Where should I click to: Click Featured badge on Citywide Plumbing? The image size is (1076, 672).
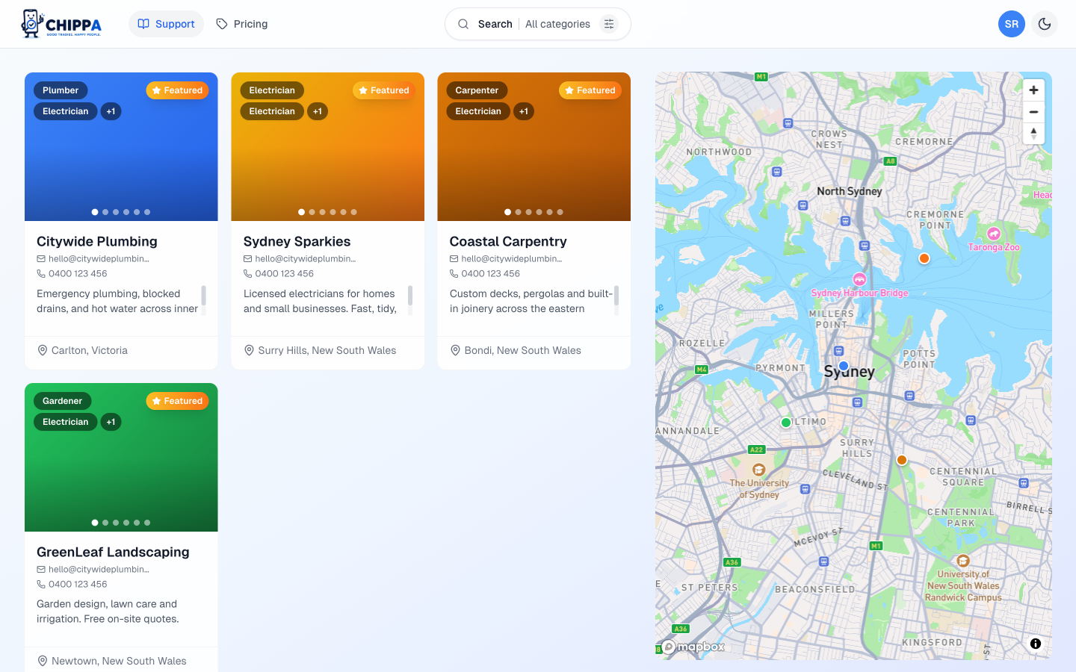177,90
